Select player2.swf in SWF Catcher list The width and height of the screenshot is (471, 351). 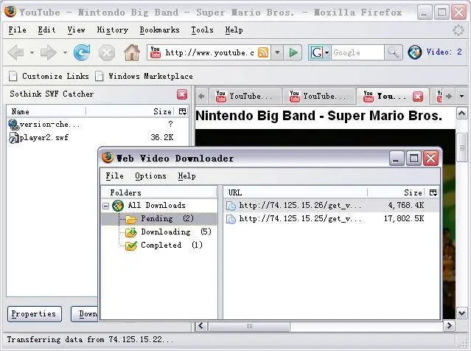click(98, 138)
